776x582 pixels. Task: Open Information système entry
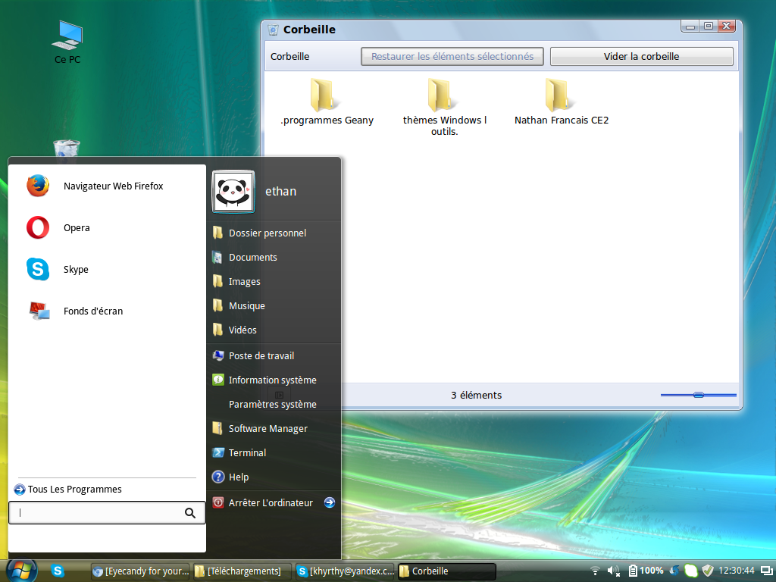(274, 380)
